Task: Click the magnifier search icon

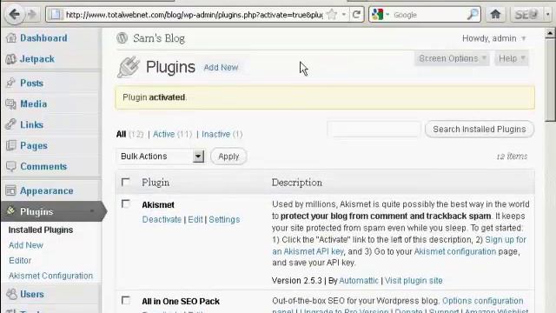Action: pyautogui.click(x=473, y=15)
